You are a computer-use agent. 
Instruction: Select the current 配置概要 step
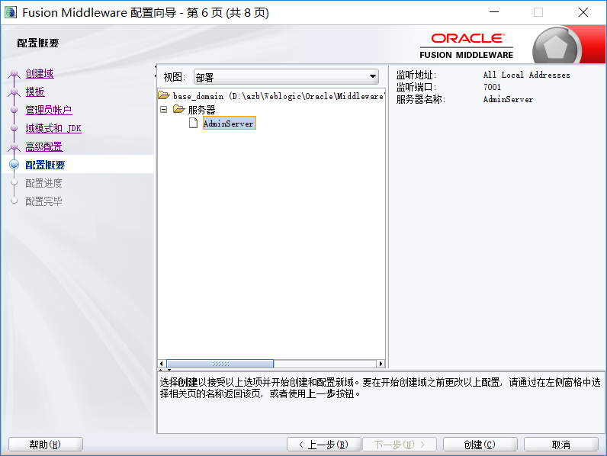(45, 165)
